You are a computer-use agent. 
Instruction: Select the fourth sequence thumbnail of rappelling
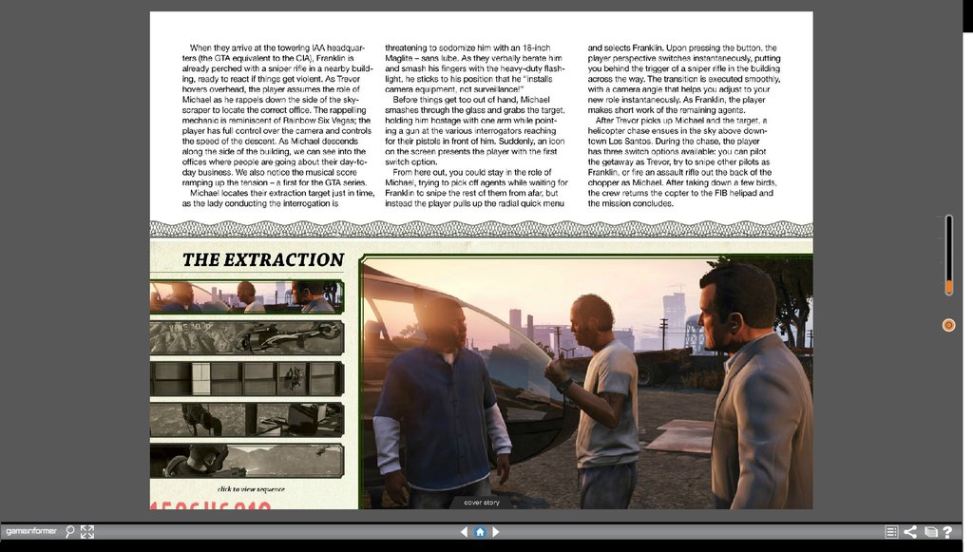(x=246, y=419)
